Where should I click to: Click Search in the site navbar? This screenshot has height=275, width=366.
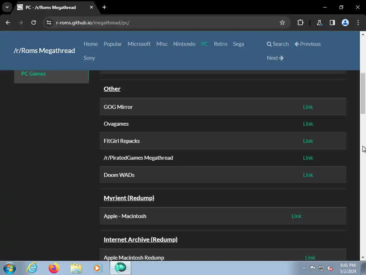pyautogui.click(x=277, y=44)
